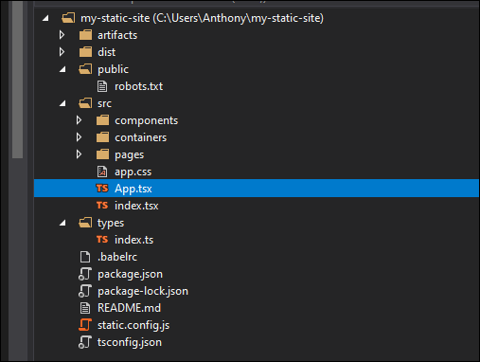This screenshot has height=362, width=480.
Task: Select the pages folder name
Action: (x=129, y=155)
